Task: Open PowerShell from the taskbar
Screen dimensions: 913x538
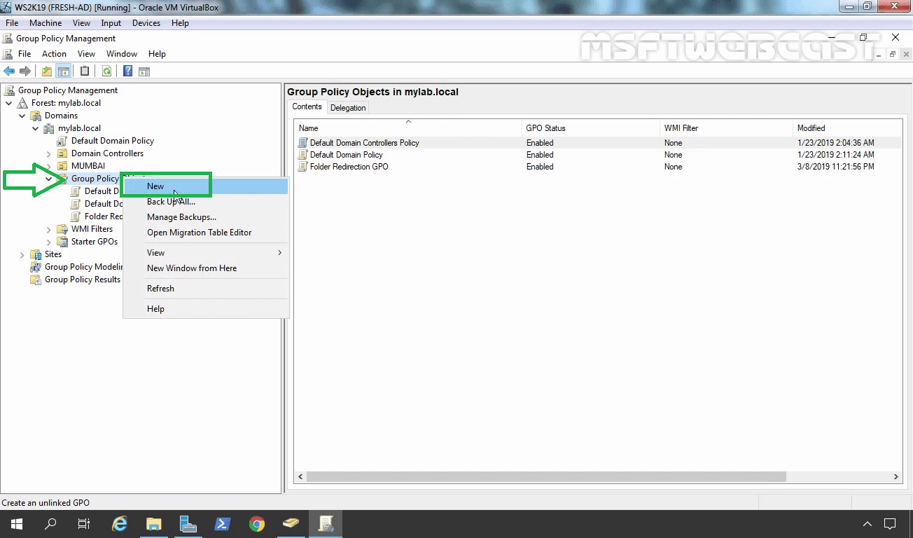Action: point(223,523)
